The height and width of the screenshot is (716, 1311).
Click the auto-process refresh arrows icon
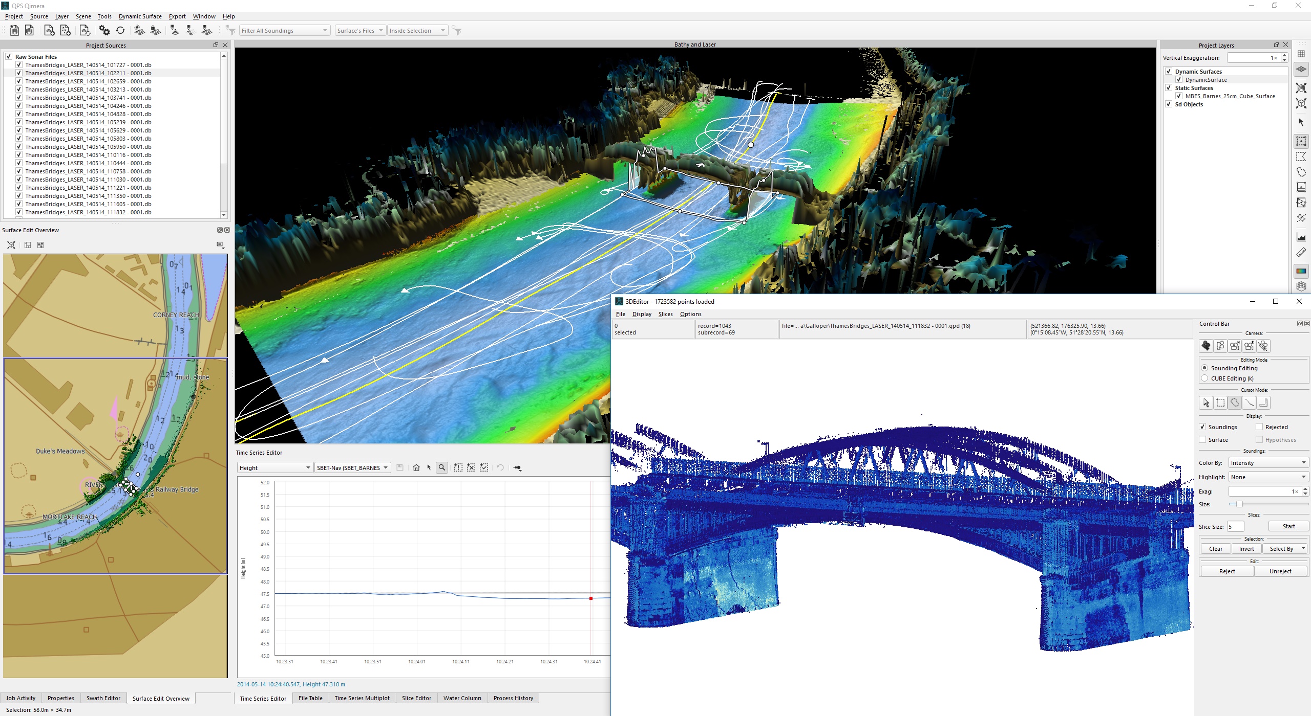tap(120, 31)
